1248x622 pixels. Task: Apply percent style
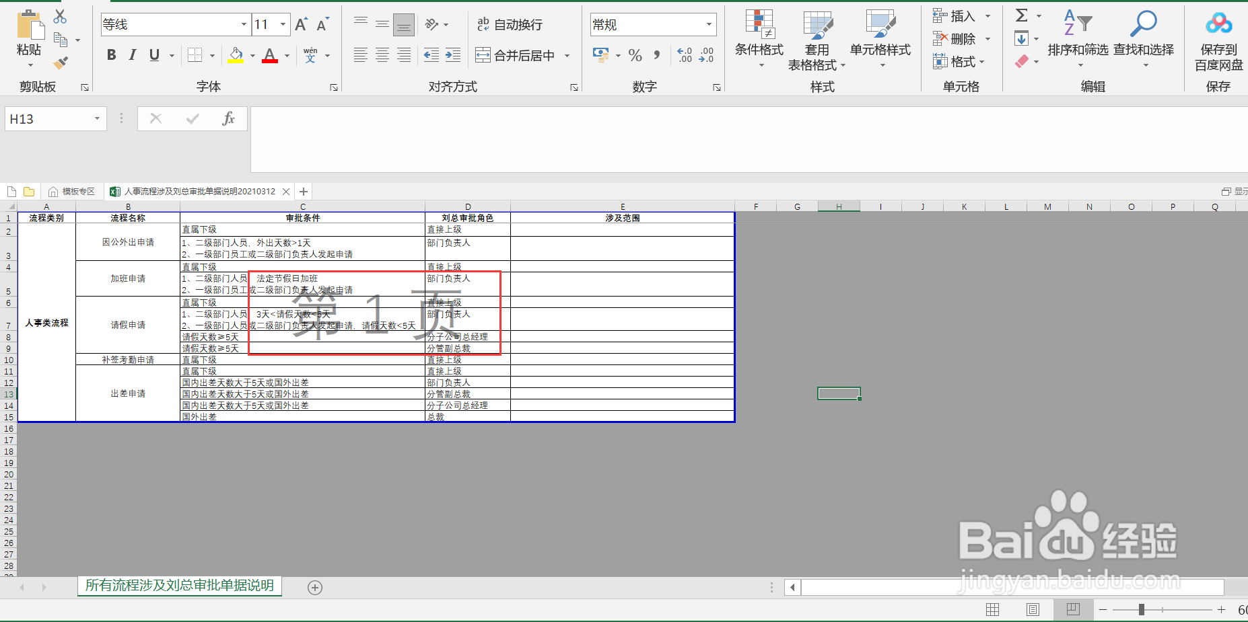point(635,55)
